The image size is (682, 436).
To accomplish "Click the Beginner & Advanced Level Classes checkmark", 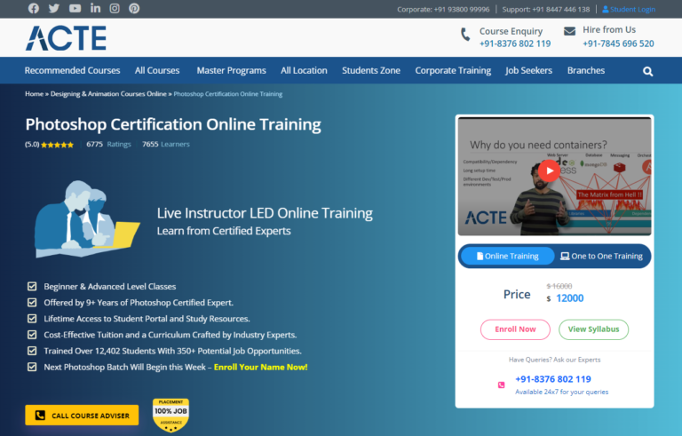I will pos(32,287).
